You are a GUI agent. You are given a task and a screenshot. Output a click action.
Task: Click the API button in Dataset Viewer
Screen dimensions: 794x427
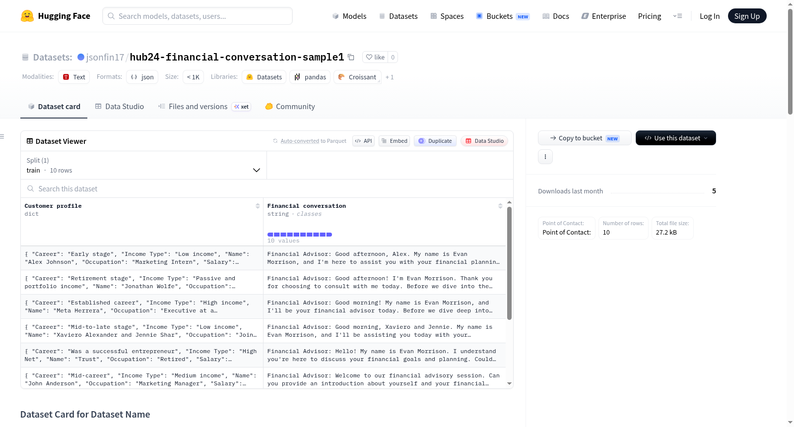[363, 141]
